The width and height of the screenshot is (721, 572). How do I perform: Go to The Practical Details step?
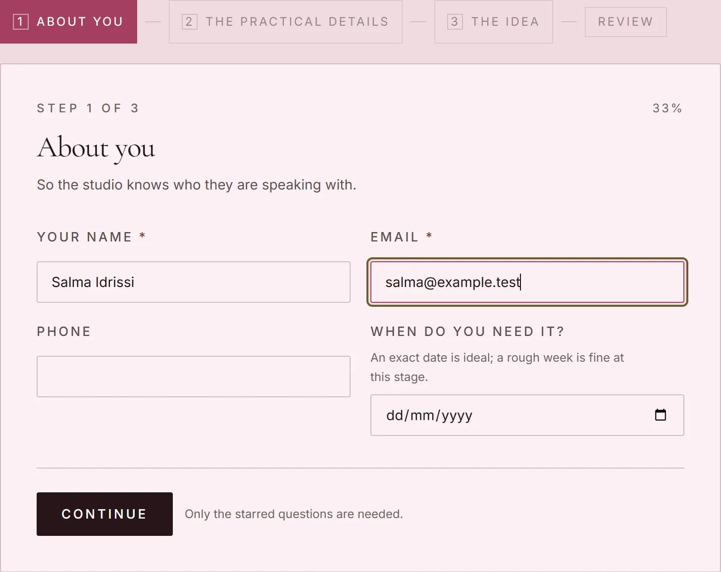pyautogui.click(x=285, y=22)
